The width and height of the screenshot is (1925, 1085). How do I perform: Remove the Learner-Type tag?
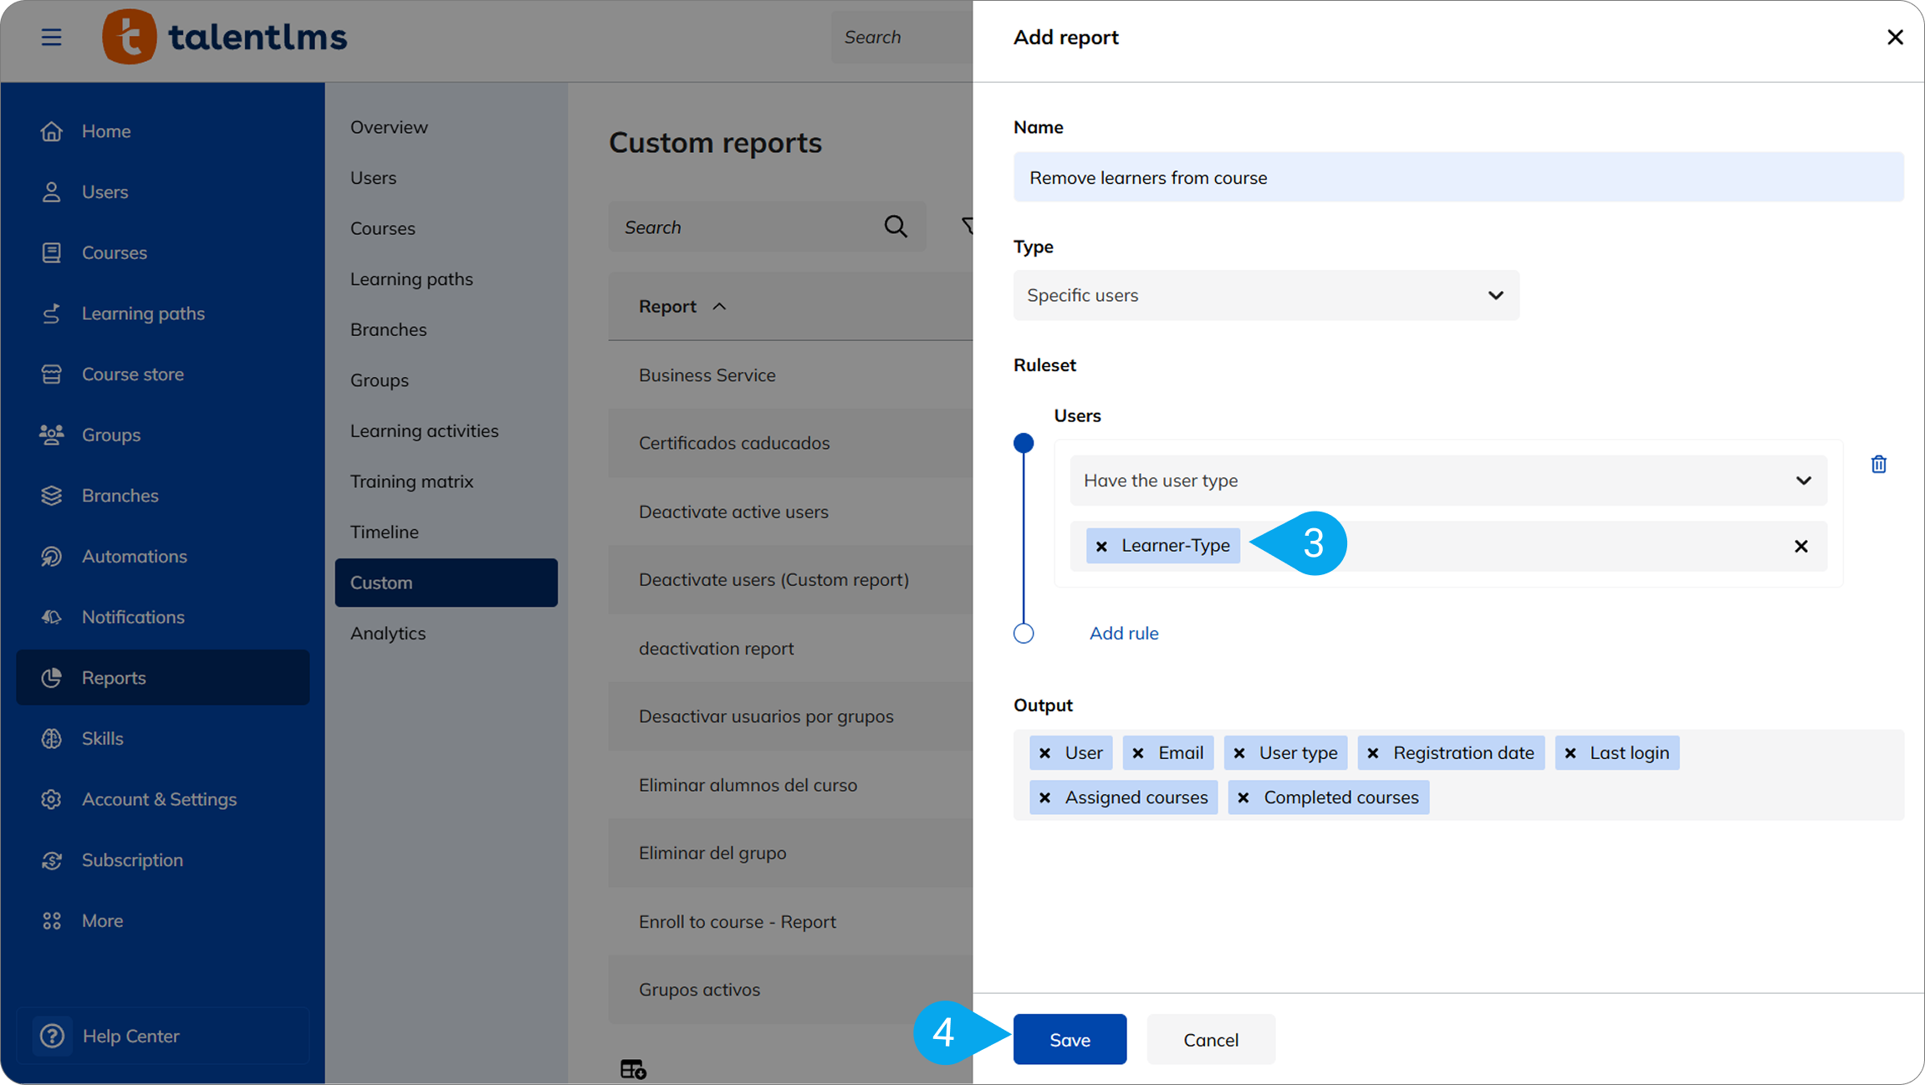point(1101,546)
